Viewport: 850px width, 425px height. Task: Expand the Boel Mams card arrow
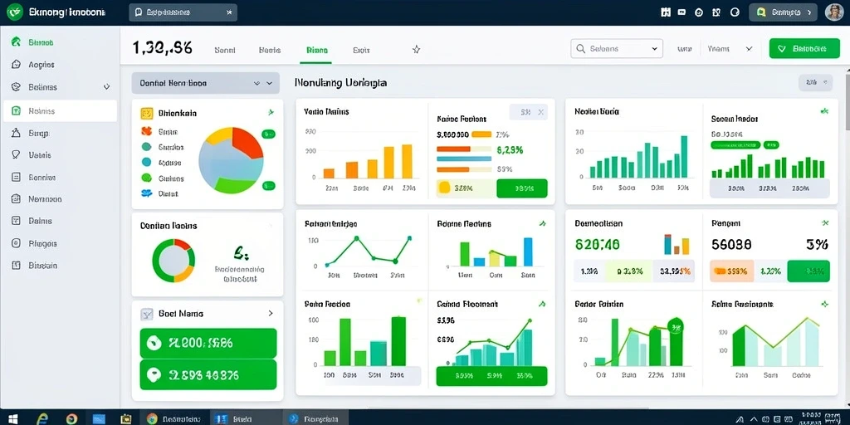coord(271,313)
